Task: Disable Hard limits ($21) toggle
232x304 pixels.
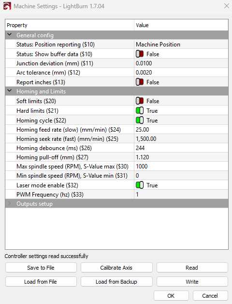Action: (140, 111)
